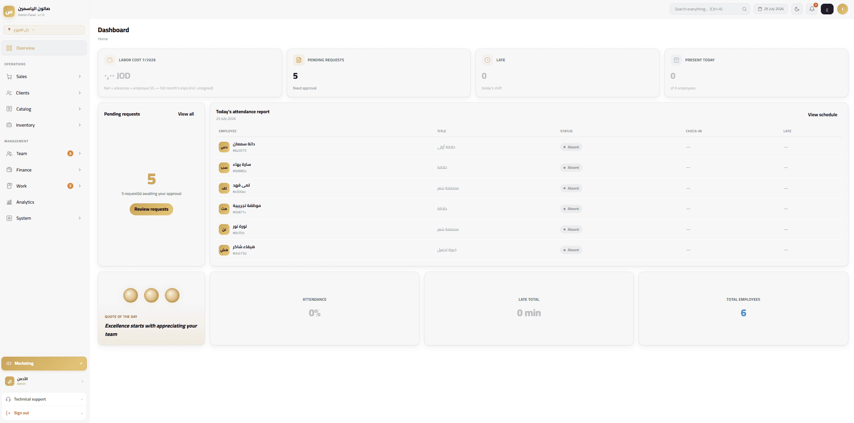Click Technical support headset icon
The width and height of the screenshot is (854, 423).
[8, 399]
